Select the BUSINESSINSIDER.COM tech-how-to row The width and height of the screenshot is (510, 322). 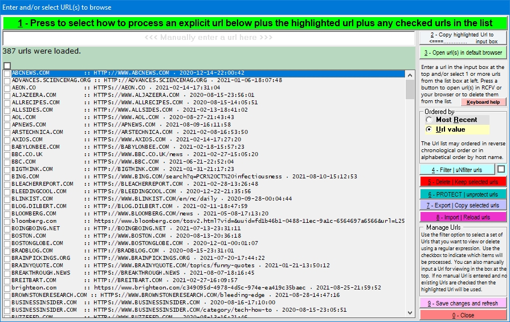[x=208, y=310]
